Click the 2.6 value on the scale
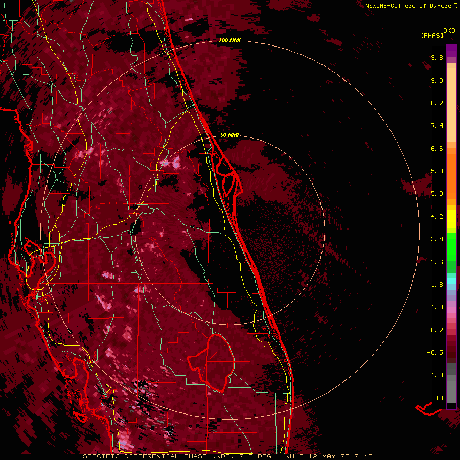 tap(437, 262)
